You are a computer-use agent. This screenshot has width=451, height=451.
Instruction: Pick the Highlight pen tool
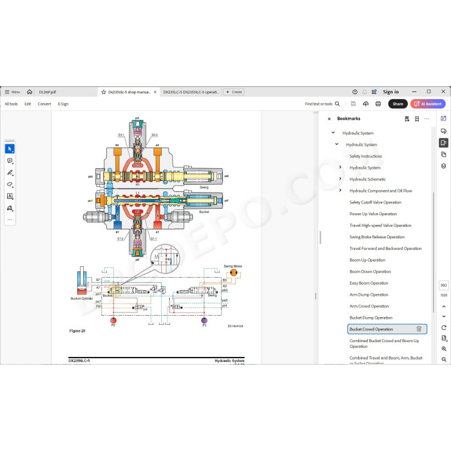click(10, 173)
